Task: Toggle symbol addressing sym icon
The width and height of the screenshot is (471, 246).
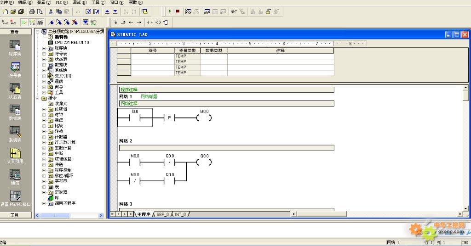Action: tap(93, 22)
